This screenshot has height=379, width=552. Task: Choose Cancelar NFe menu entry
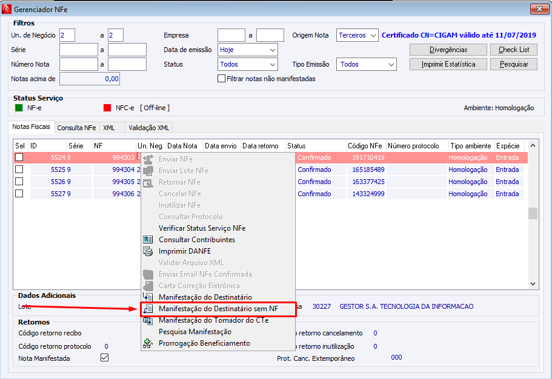218,194
